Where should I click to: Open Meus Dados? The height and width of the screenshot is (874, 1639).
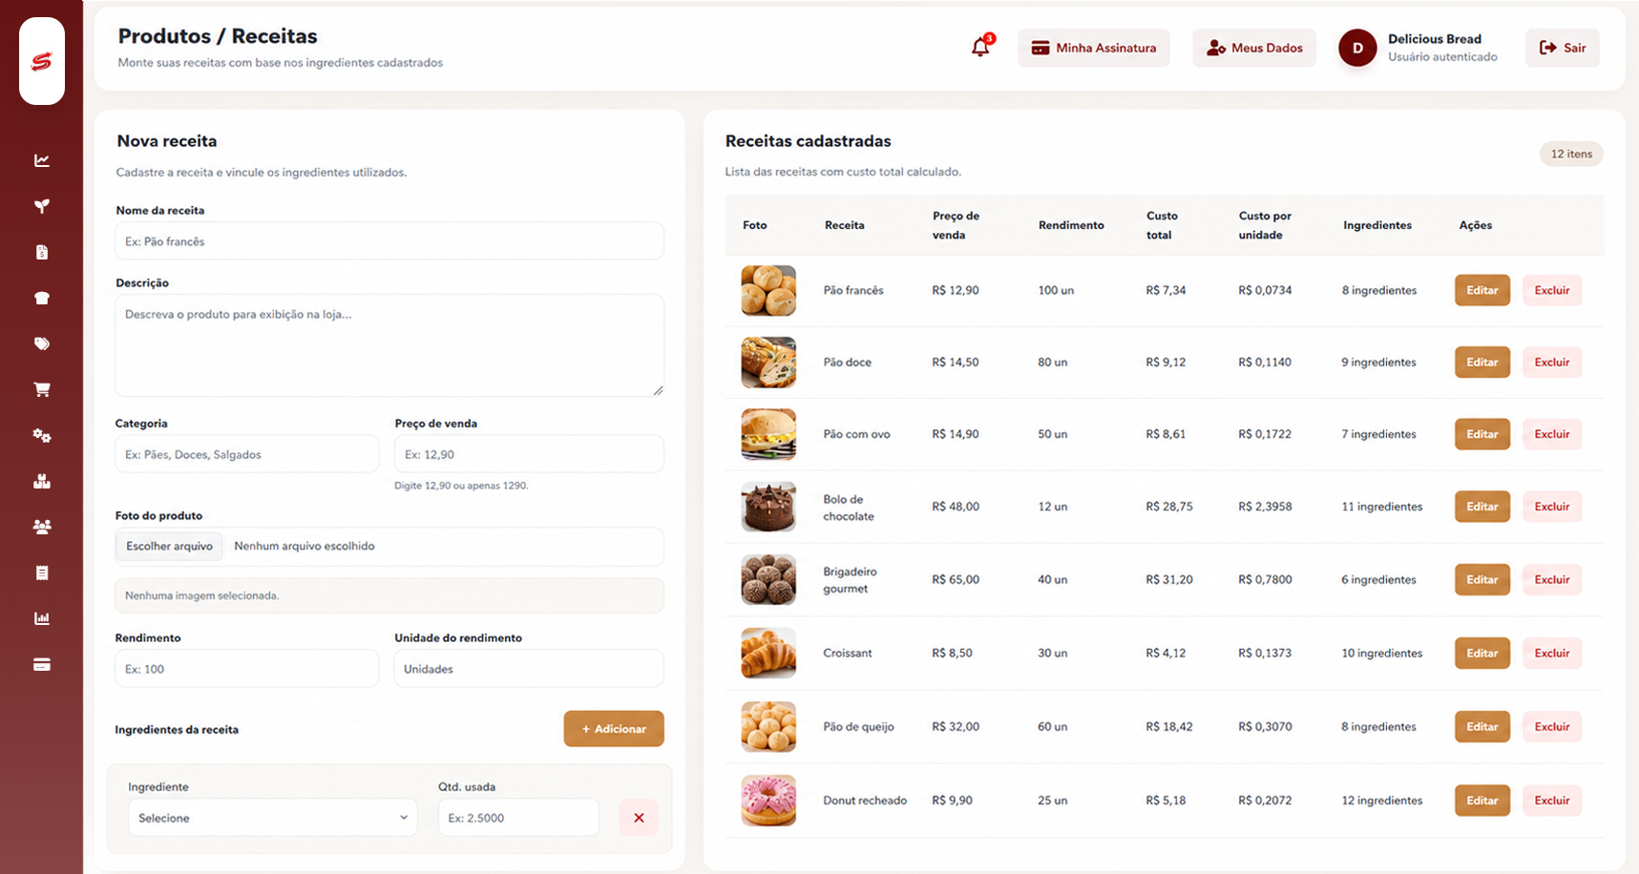(x=1254, y=48)
